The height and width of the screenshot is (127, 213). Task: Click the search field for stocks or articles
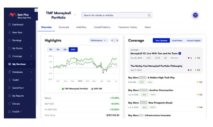(117, 15)
